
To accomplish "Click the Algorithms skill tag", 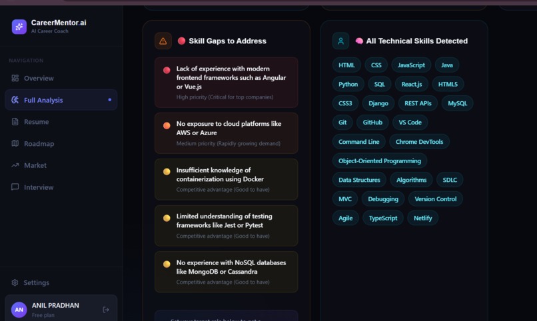I will coord(411,180).
